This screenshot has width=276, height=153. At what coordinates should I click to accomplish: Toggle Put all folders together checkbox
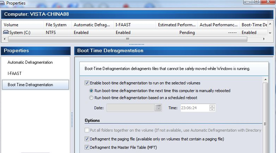(87, 130)
